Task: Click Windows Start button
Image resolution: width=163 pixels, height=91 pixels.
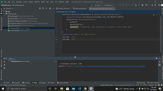Action: click(3, 89)
